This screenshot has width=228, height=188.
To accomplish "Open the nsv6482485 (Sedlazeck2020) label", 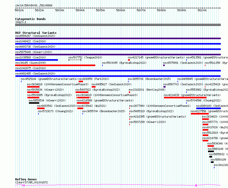I will click(x=35, y=74).
